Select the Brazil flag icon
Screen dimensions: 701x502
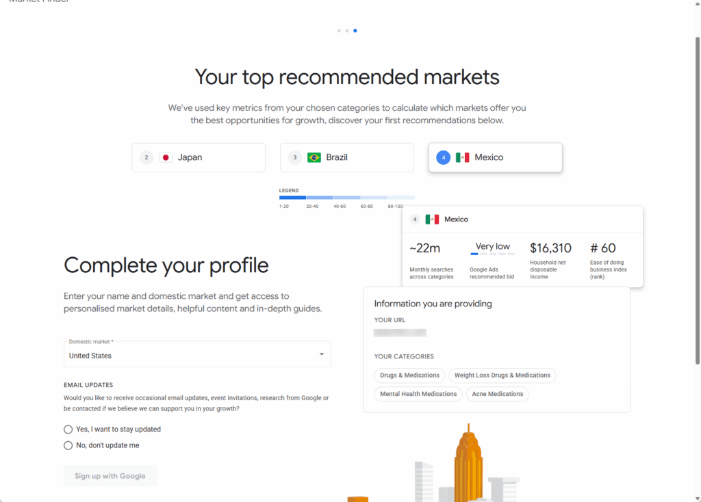click(314, 157)
